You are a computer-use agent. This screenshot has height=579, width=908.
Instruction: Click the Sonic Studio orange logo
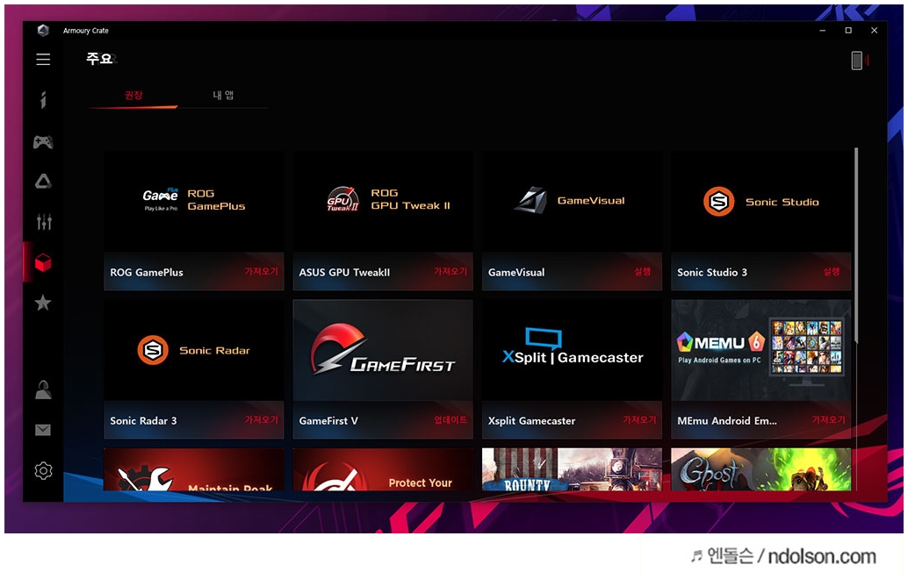click(x=718, y=201)
